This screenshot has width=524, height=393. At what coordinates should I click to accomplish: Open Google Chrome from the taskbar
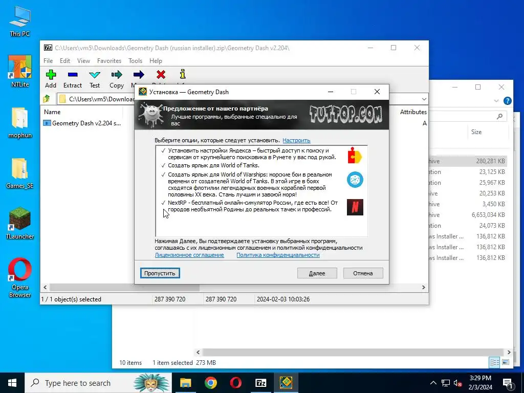click(210, 383)
